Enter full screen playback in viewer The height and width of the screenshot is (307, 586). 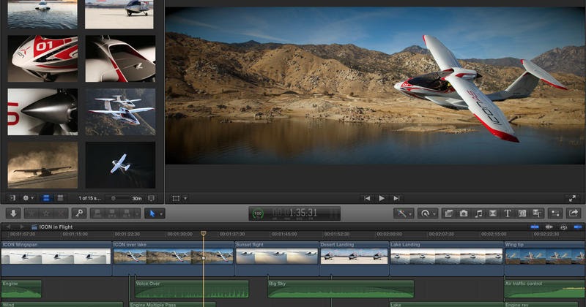tap(572, 198)
